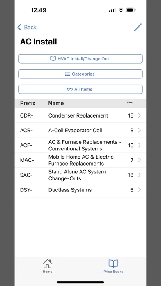
Task: Open the Categories button
Action: click(x=80, y=74)
